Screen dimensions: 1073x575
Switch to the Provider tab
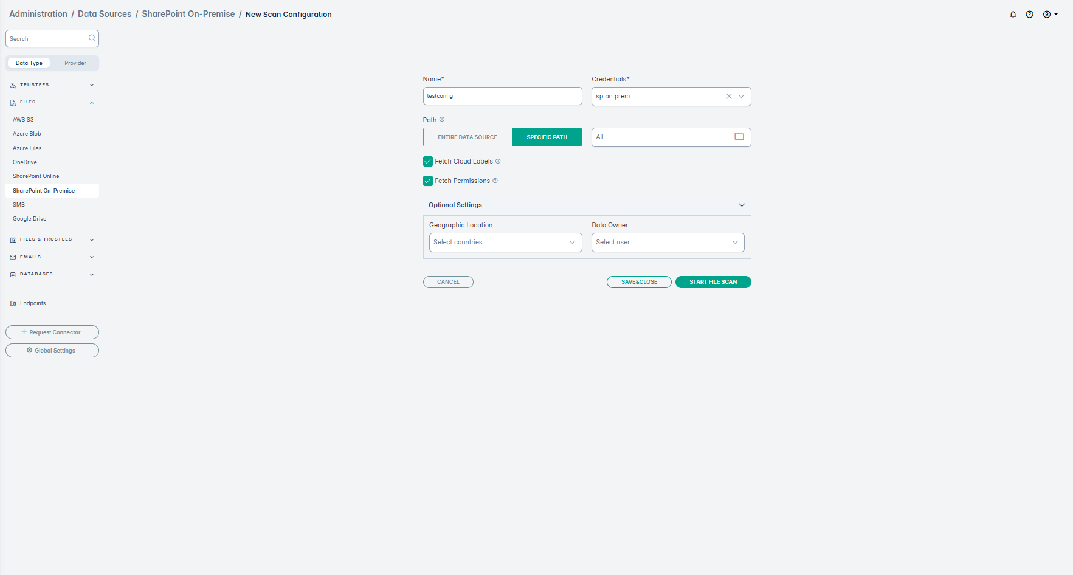pos(75,63)
